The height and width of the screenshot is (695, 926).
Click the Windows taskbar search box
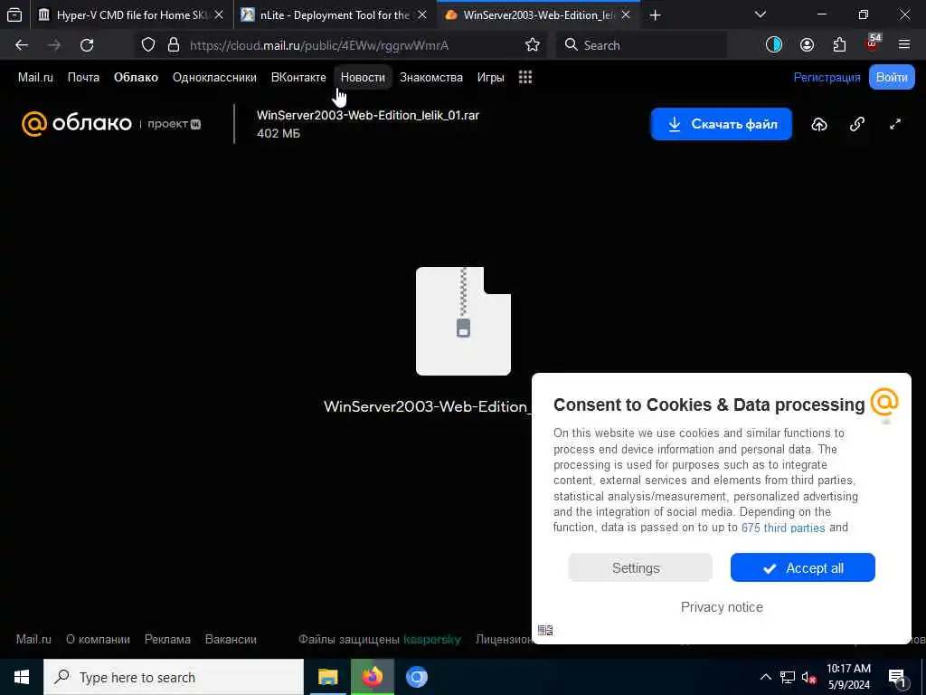point(174,677)
